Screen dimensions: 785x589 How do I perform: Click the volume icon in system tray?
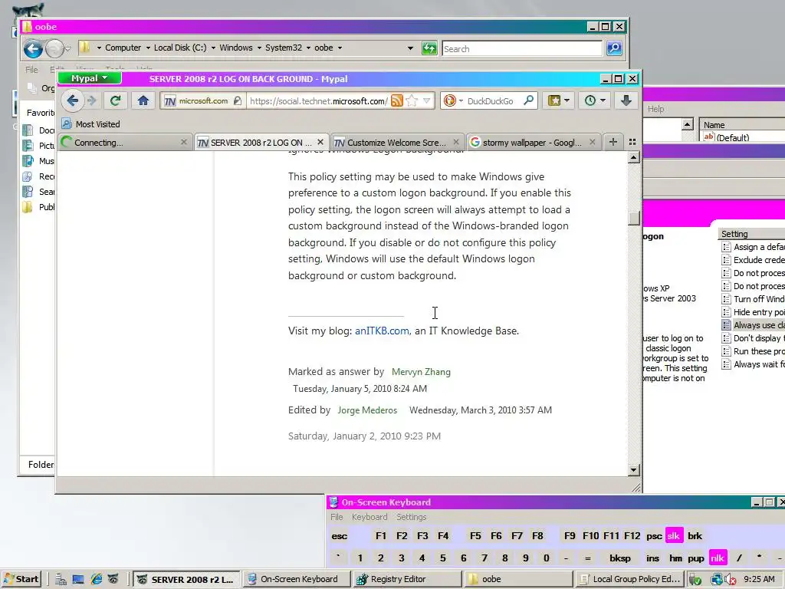tap(730, 580)
